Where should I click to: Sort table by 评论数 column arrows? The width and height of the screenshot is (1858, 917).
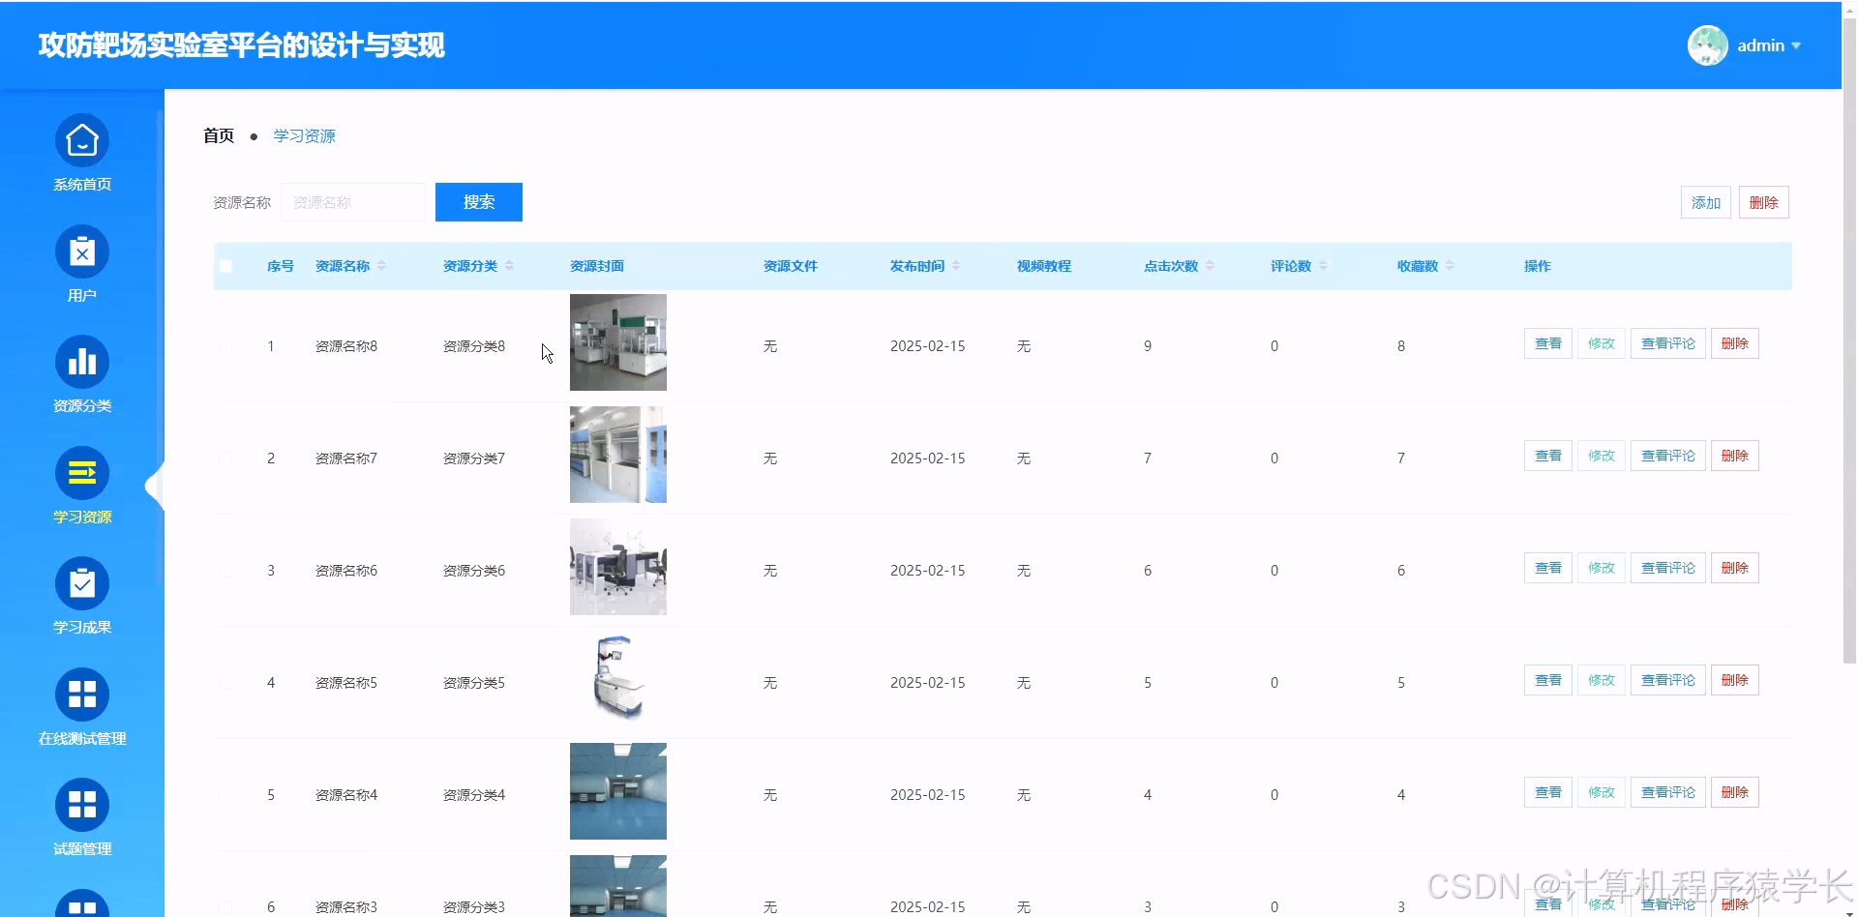[1323, 266]
